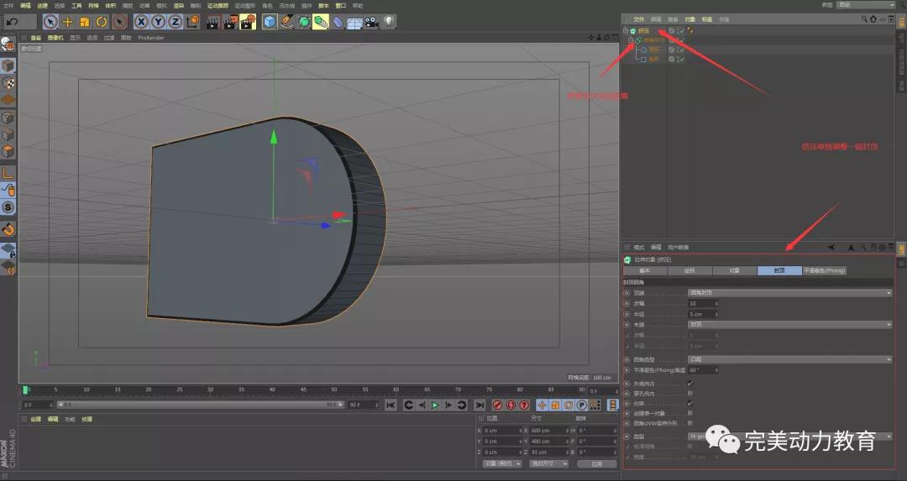This screenshot has width=907, height=481.
Task: Select the Move tool (yellow cross icon)
Action: 68,22
